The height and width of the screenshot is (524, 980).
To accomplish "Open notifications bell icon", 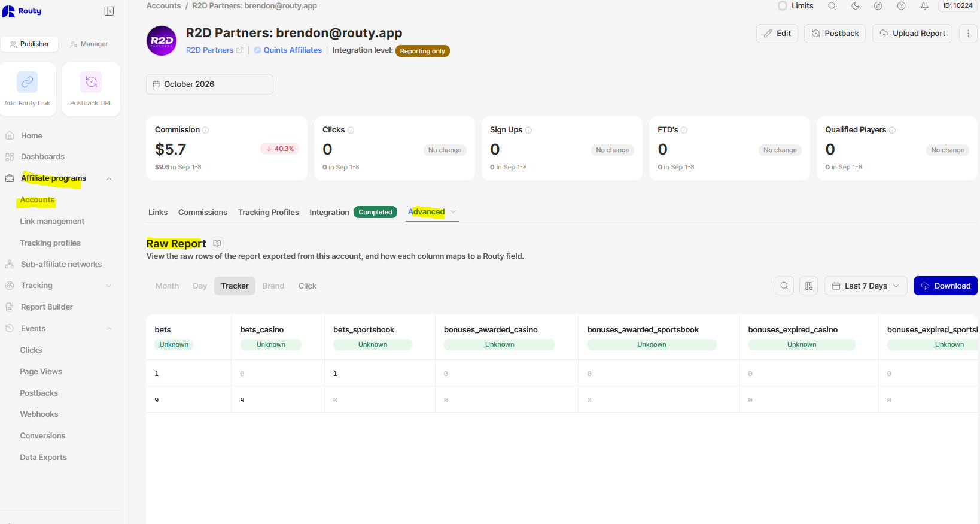I will point(924,6).
